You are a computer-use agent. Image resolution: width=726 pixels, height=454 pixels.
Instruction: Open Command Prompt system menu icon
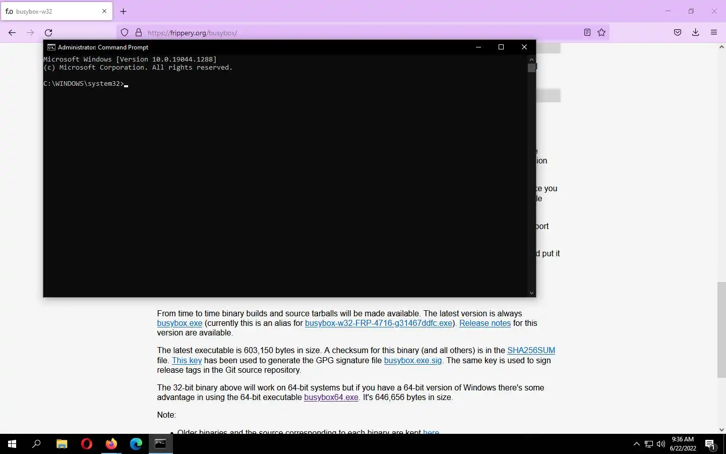(x=51, y=47)
